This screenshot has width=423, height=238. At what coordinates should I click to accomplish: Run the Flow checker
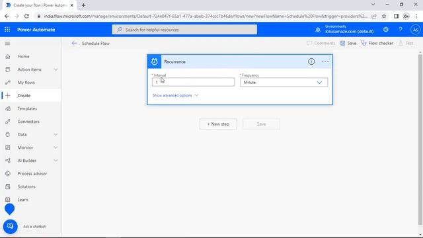click(377, 43)
